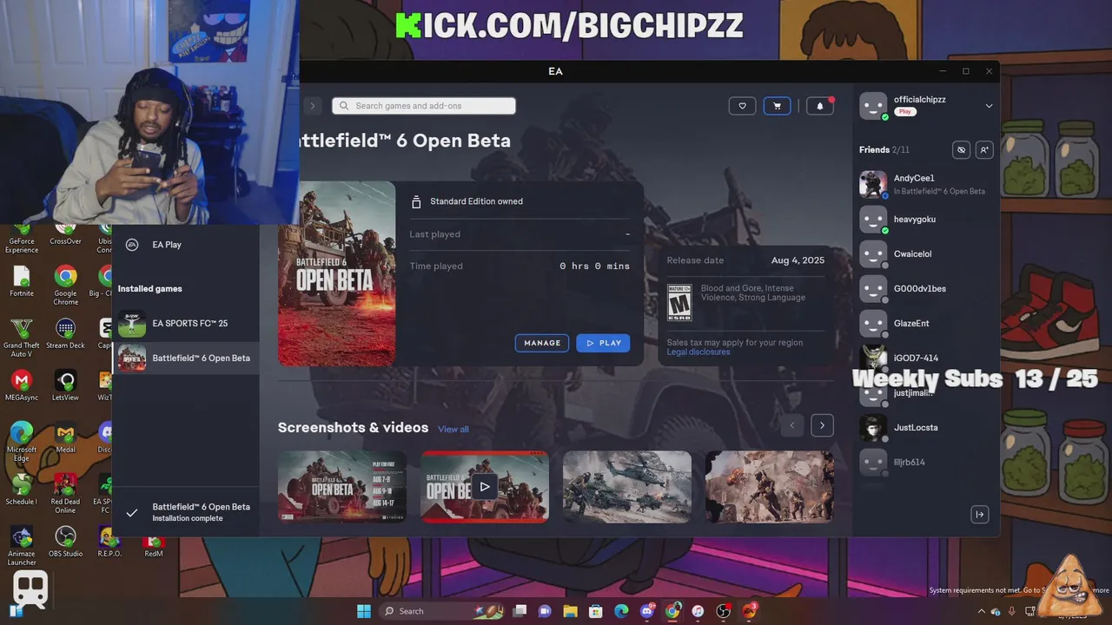Open CrossOver desktop icon
Image resolution: width=1112 pixels, height=625 pixels.
[65, 234]
